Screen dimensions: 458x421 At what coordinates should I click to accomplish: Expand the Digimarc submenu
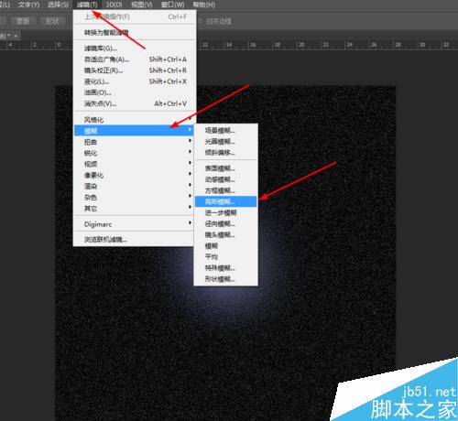click(134, 224)
